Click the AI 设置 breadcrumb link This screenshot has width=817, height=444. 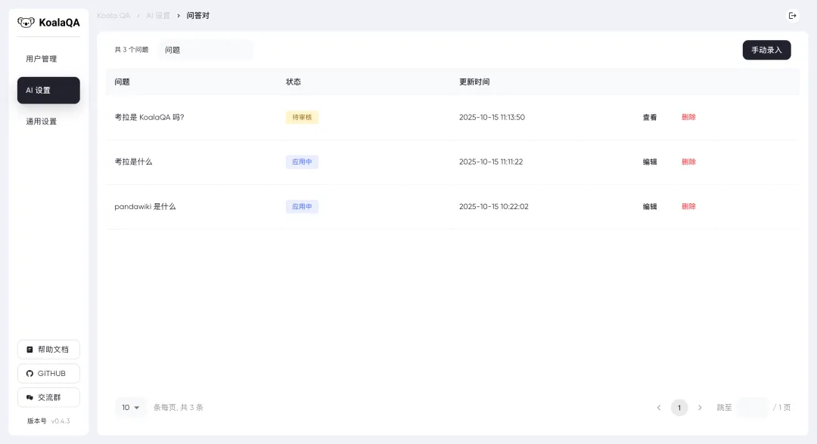158,16
